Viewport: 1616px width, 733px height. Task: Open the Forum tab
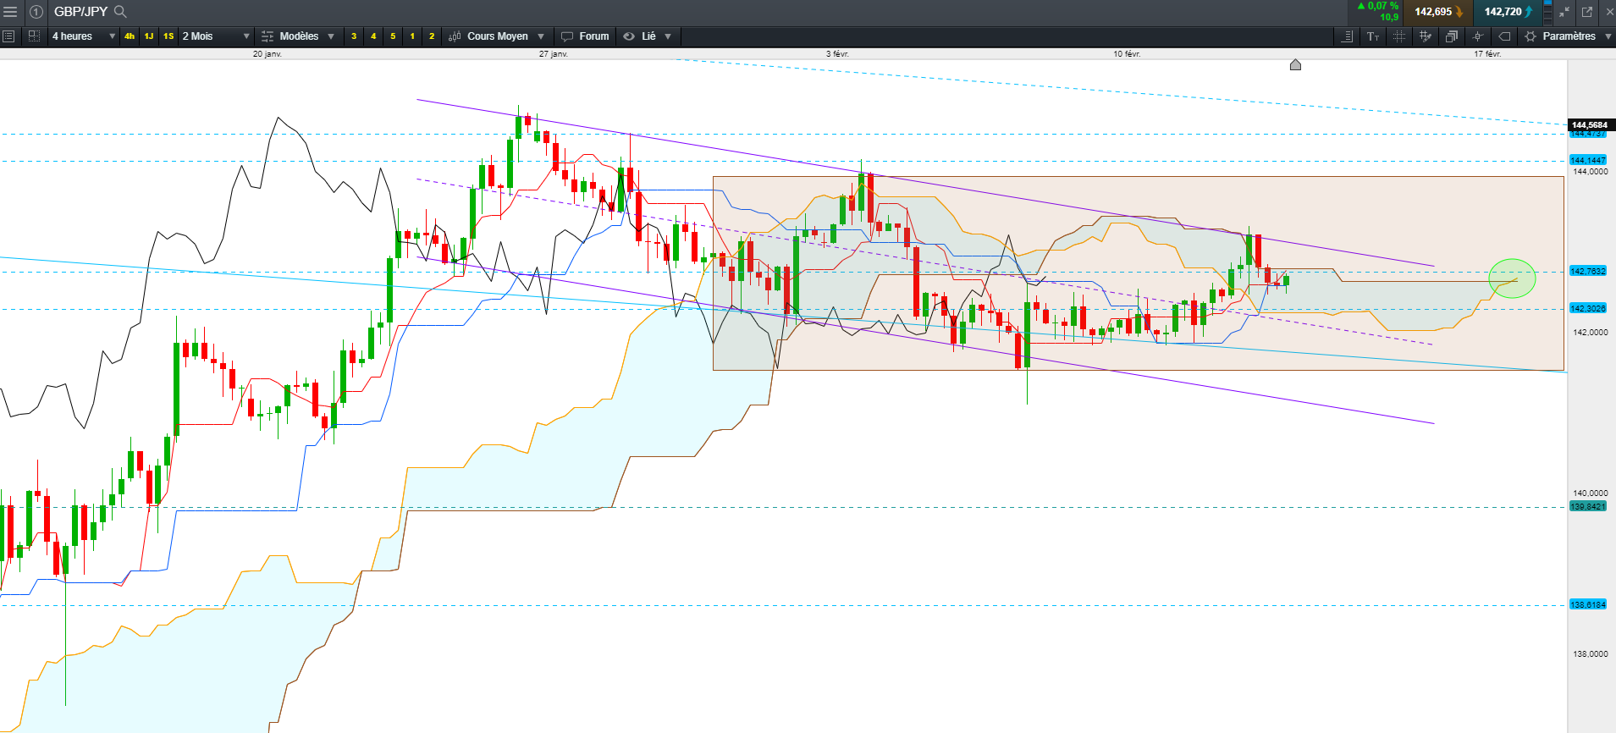point(594,36)
